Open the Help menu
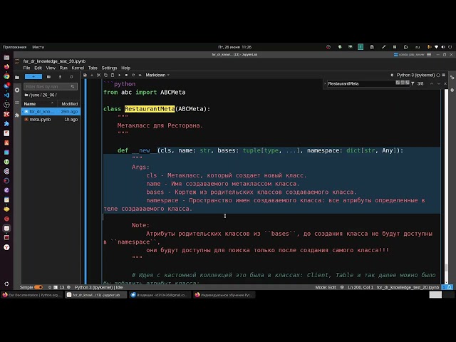The image size is (456, 342). (125, 68)
